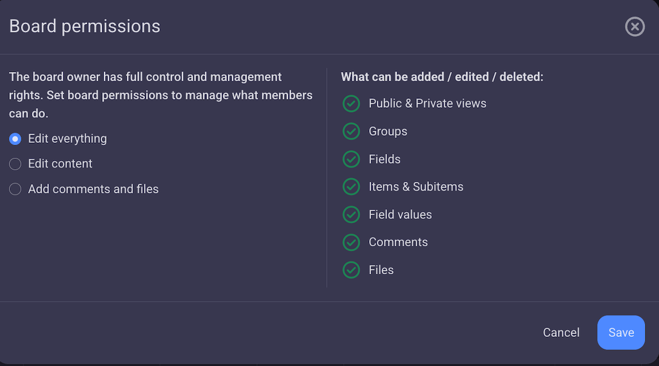Click the green check icon for Fields
Viewport: 659px width, 366px height.
[x=351, y=159]
